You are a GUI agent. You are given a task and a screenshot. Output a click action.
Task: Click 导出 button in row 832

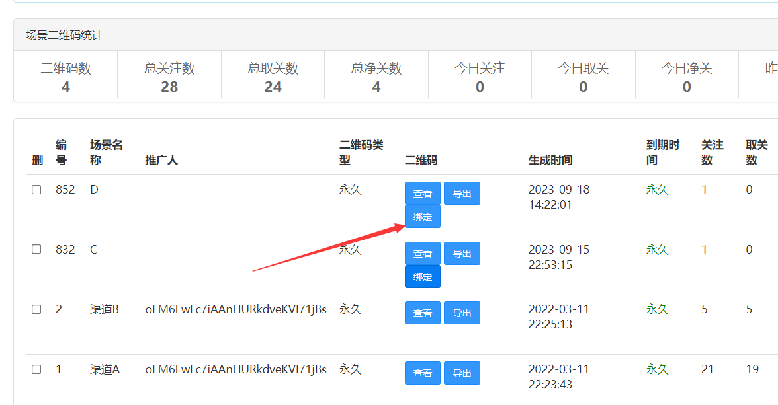coord(462,254)
